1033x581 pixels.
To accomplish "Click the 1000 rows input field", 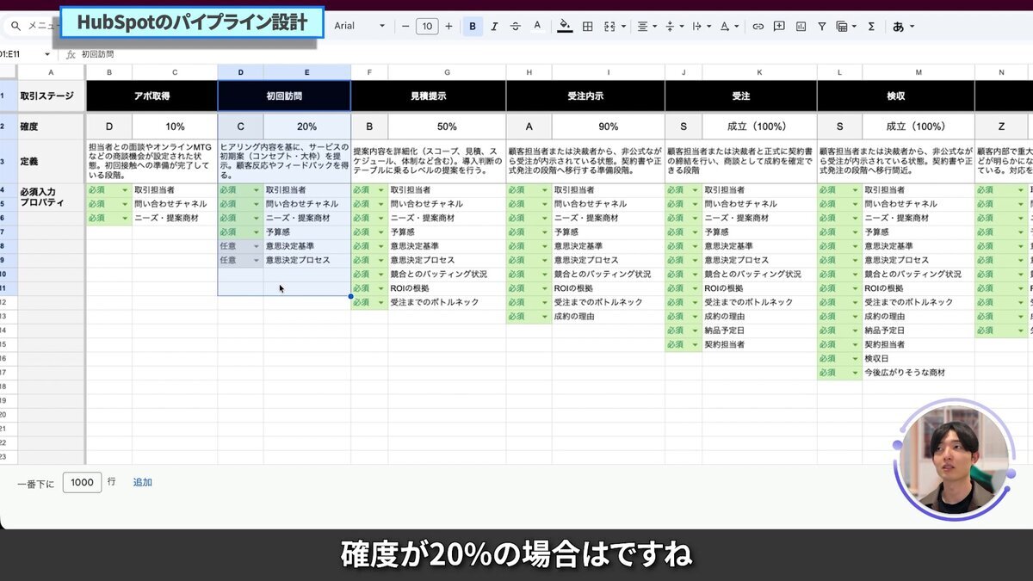I will click(82, 482).
